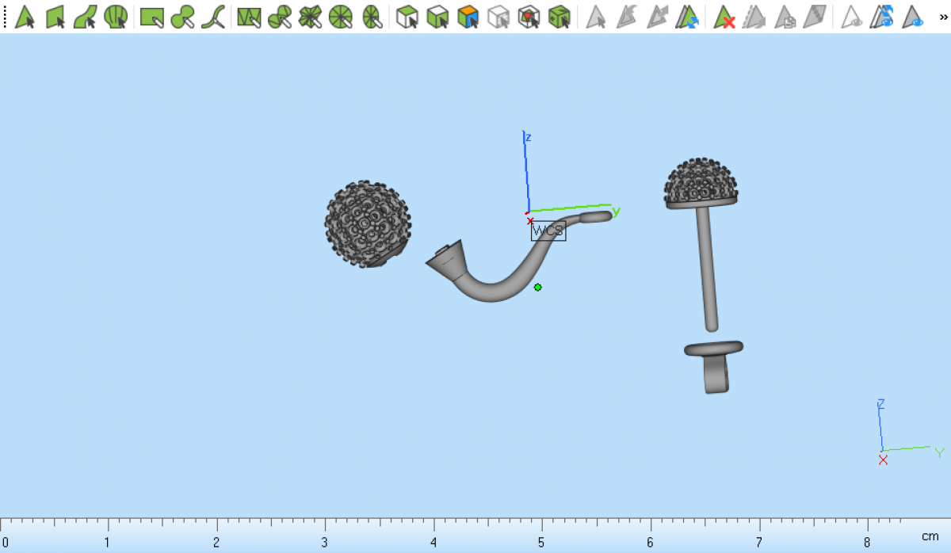Choose the Mark Surface tool
This screenshot has width=951, height=553.
(x=86, y=16)
